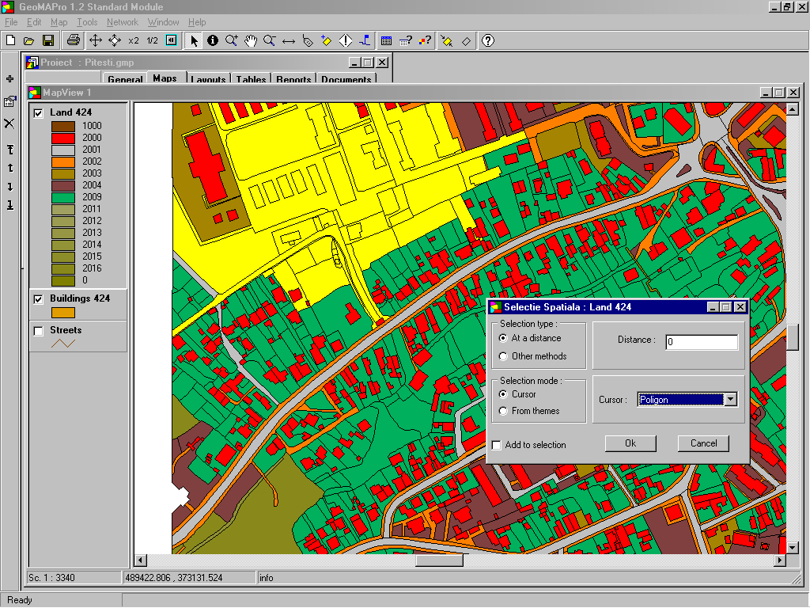
Task: Select the Other methods radio button
Action: [x=503, y=356]
